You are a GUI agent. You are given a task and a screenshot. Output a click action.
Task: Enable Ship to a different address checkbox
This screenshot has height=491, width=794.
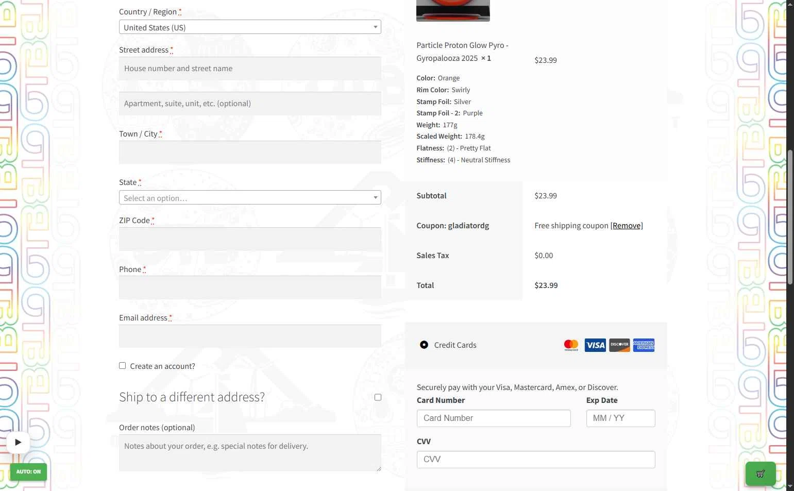click(378, 397)
